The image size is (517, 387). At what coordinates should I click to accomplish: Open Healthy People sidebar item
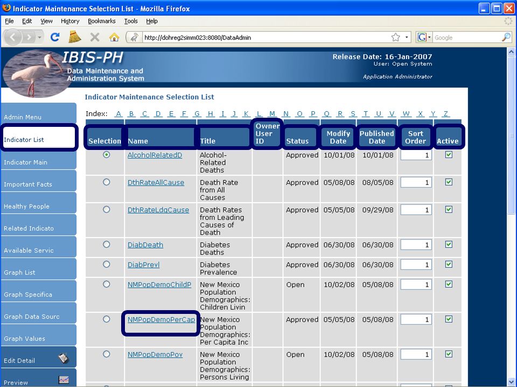(x=38, y=203)
